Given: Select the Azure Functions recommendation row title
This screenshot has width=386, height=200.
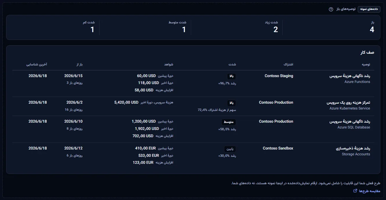Looking at the screenshot, I should coord(350,76).
